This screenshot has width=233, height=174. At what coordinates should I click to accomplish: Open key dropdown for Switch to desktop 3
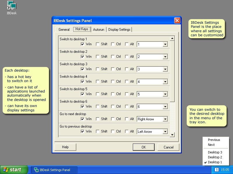click(165, 69)
